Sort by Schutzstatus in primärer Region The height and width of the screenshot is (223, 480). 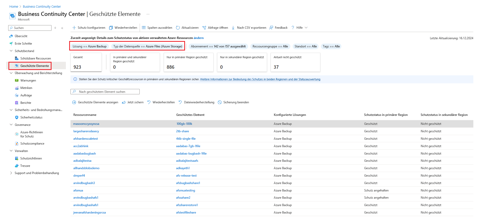click(x=386, y=115)
